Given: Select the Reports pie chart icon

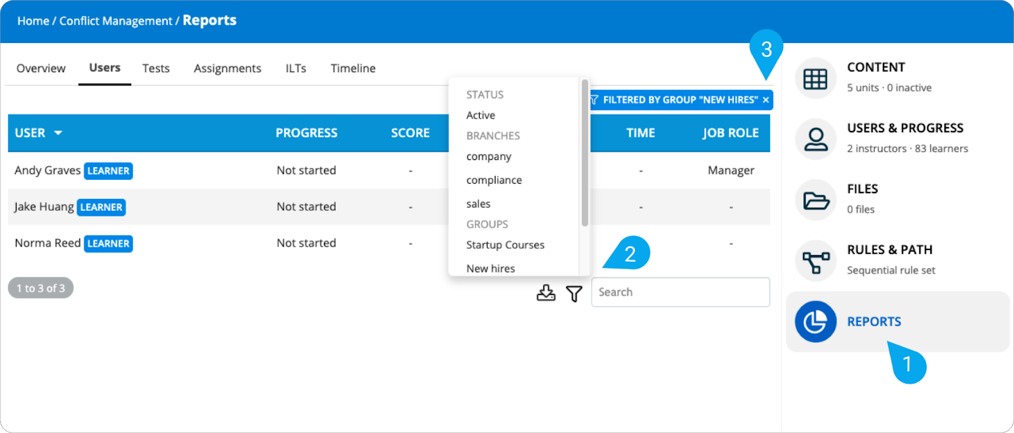Looking at the screenshot, I should [815, 322].
